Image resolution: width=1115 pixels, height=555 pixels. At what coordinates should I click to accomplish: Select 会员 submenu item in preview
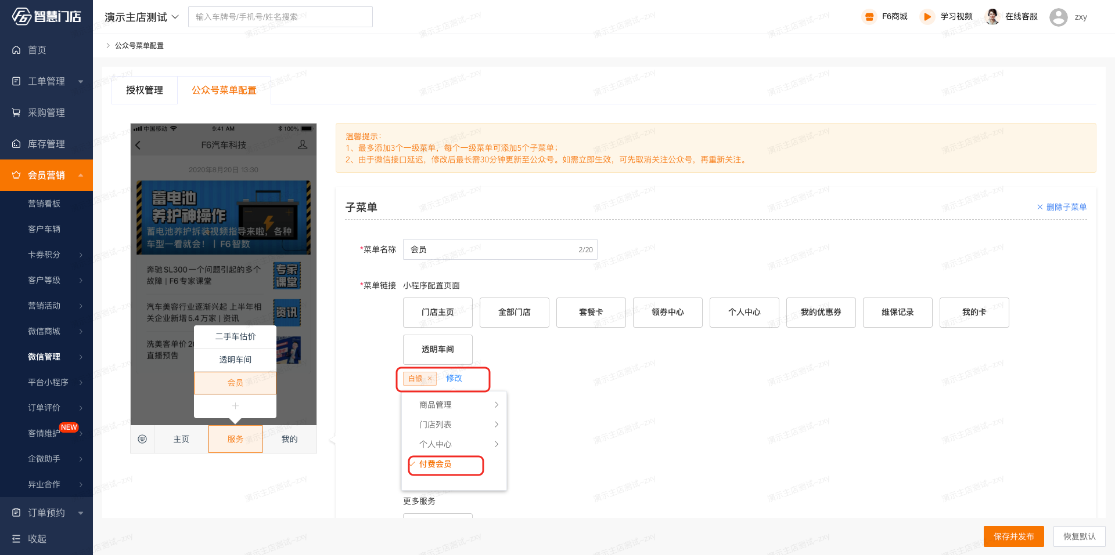click(235, 383)
